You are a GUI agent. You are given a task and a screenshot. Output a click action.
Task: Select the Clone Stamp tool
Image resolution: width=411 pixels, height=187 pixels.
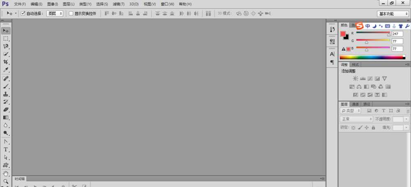tap(6, 94)
